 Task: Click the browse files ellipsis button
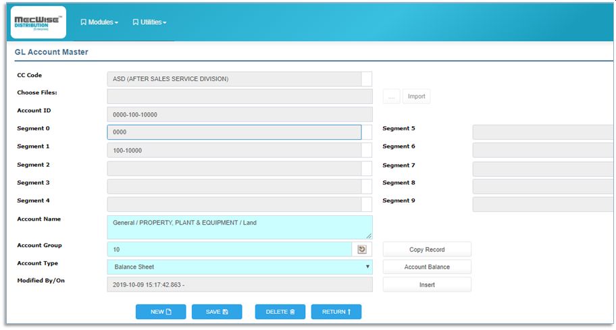[391, 97]
